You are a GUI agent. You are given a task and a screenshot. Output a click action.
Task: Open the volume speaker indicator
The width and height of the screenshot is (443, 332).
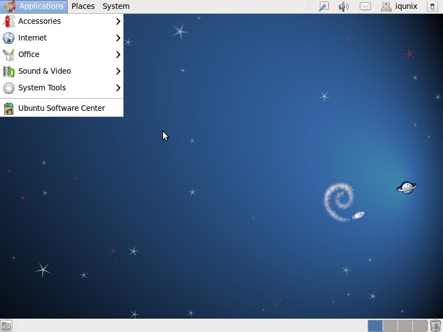344,6
